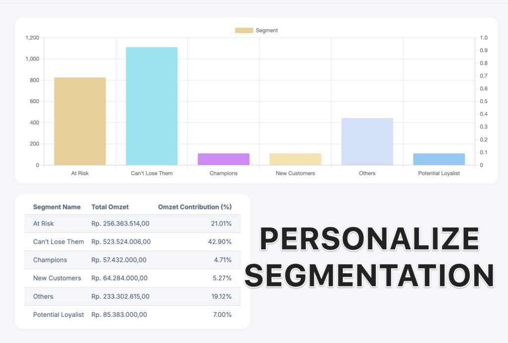The image size is (508, 343).
Task: Select the Champions row in the table
Action: click(50, 260)
